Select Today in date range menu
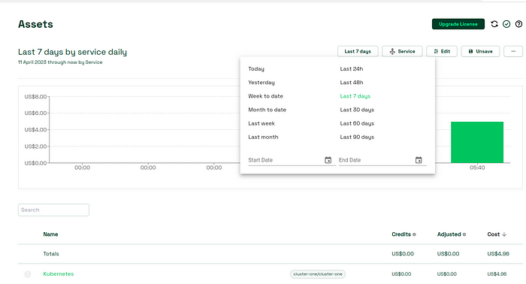This screenshot has width=526, height=284. point(256,68)
